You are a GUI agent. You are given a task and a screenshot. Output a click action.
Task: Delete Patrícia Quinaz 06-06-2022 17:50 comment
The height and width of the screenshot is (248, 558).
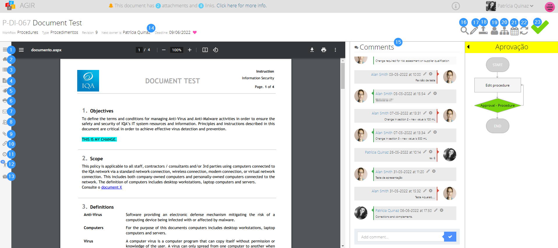(x=442, y=210)
